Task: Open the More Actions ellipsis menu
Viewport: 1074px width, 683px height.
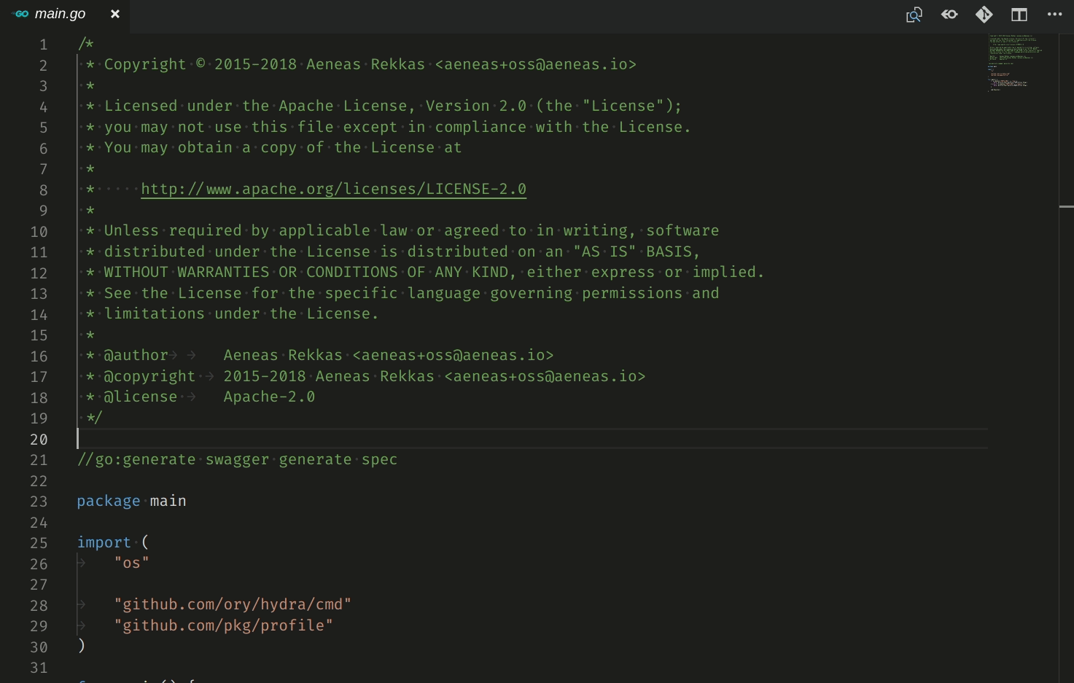Action: coord(1054,15)
